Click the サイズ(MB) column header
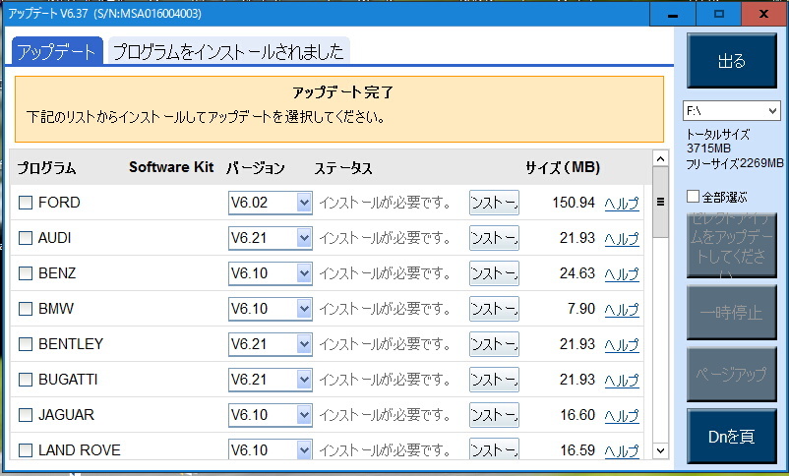 pos(563,167)
